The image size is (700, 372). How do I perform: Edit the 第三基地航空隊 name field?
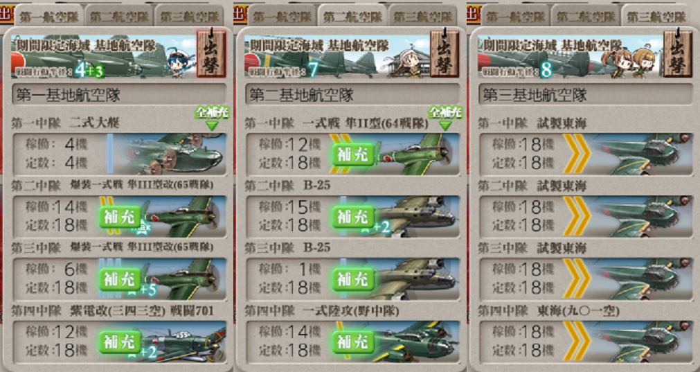coord(586,95)
